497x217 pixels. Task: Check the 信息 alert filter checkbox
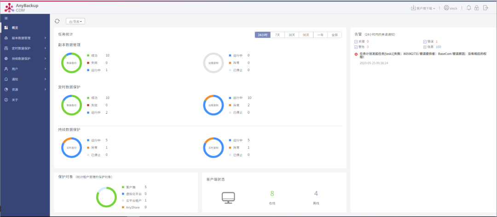pyautogui.click(x=425, y=47)
